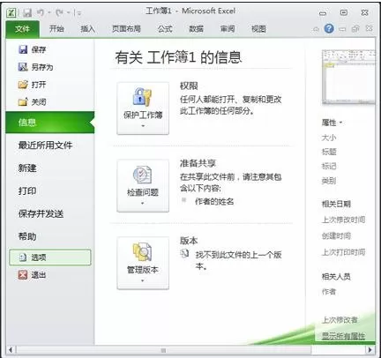Click the floppy disk icon beside 保存
The height and width of the screenshot is (358, 381).
click(23, 49)
